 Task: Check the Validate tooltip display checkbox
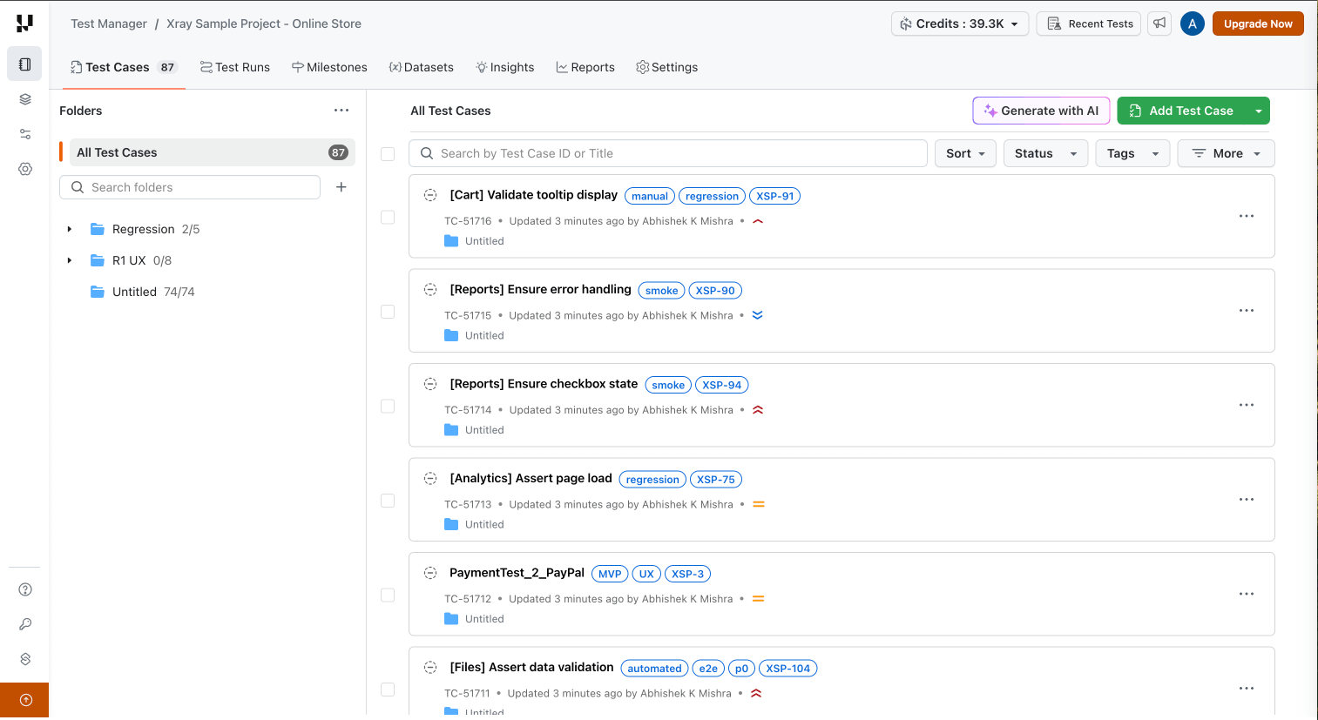388,217
